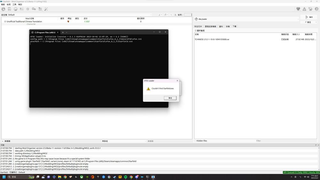Toggle the Unofficial Traditional Chinese Translation mod checkbox

coord(5,21)
